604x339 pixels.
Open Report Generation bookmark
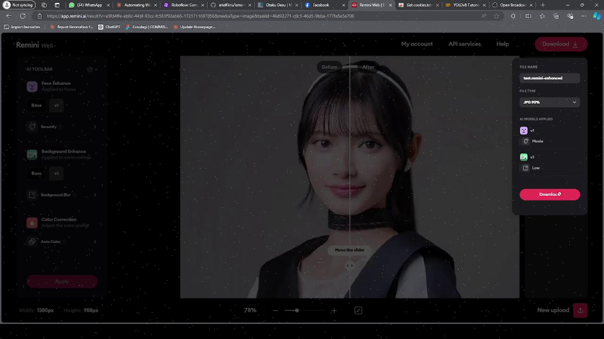coord(71,27)
